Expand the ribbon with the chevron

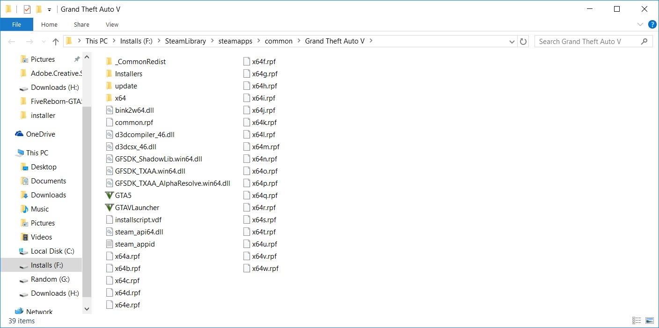640,24
